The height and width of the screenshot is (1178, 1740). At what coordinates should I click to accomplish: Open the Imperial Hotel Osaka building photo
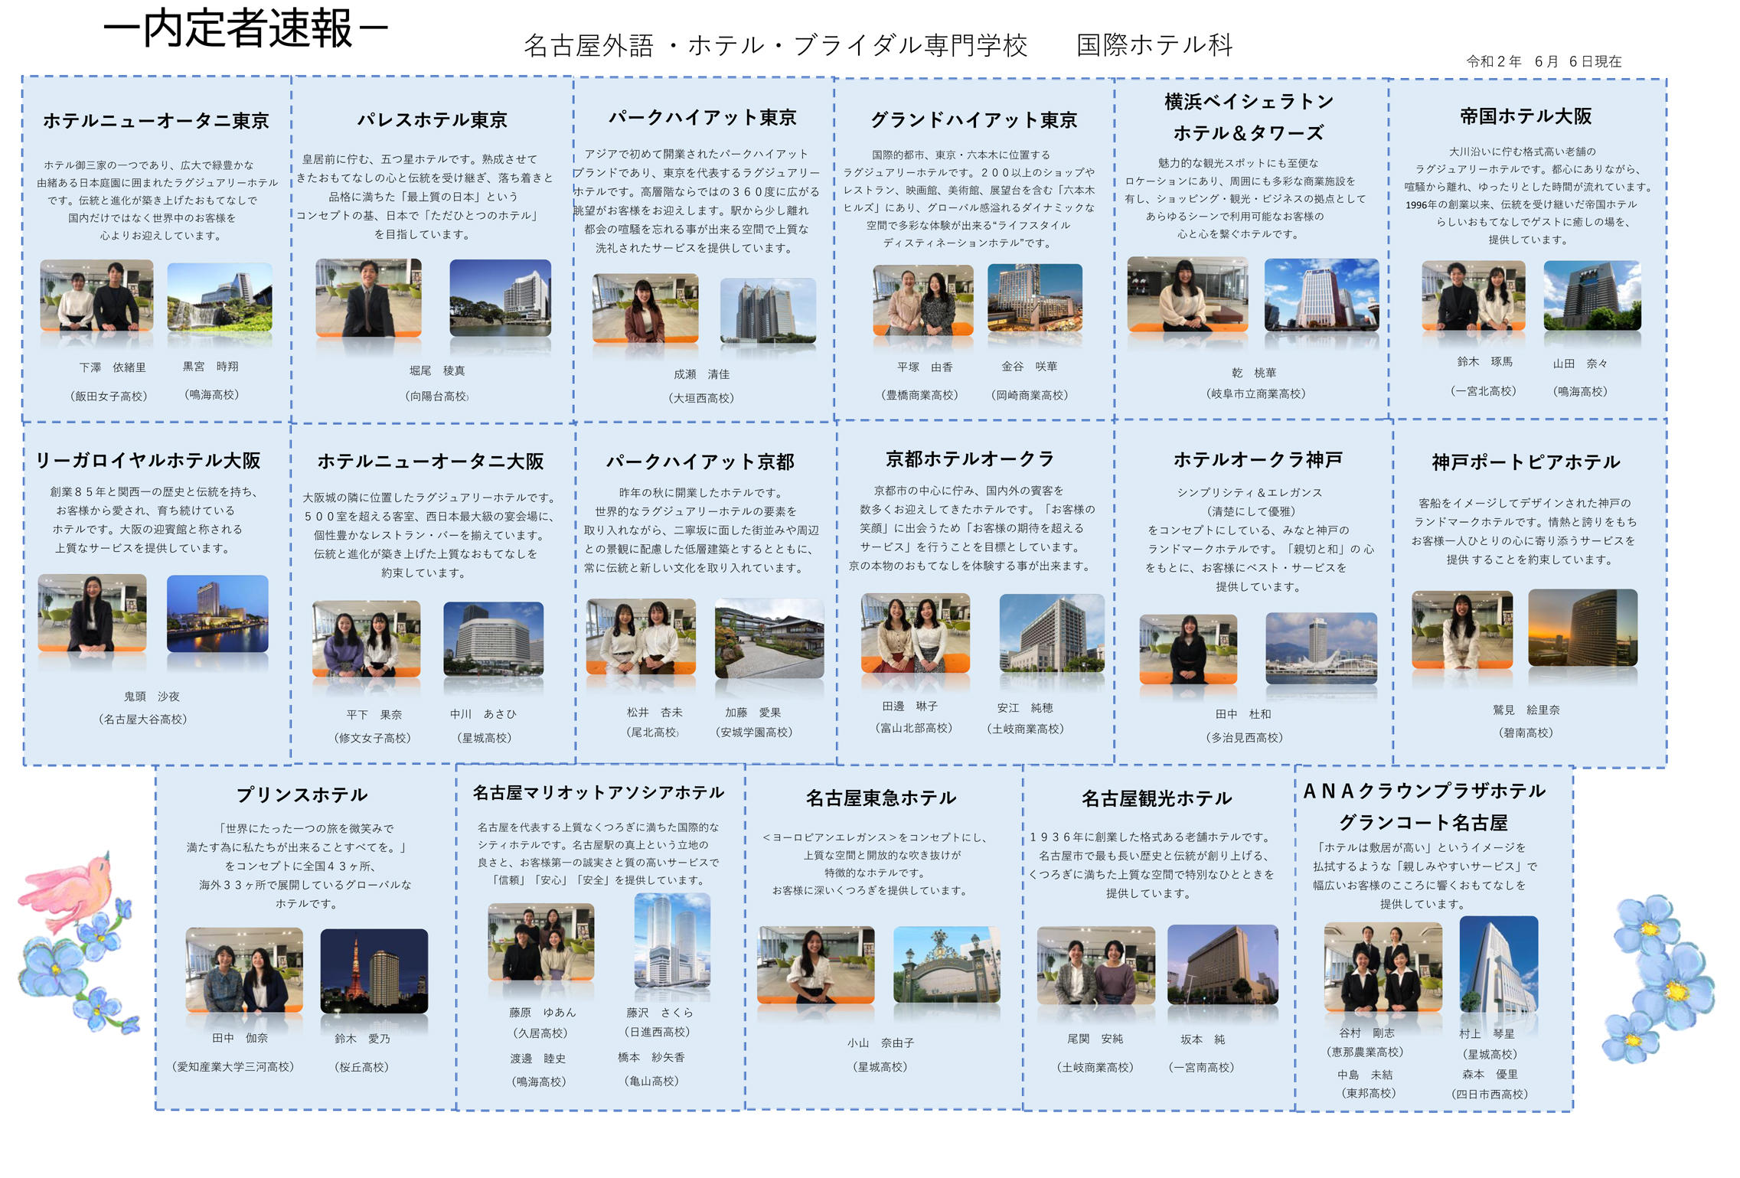pos(1592,295)
